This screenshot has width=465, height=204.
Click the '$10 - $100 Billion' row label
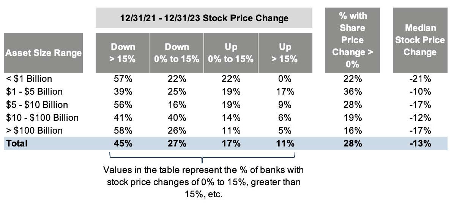point(42,118)
